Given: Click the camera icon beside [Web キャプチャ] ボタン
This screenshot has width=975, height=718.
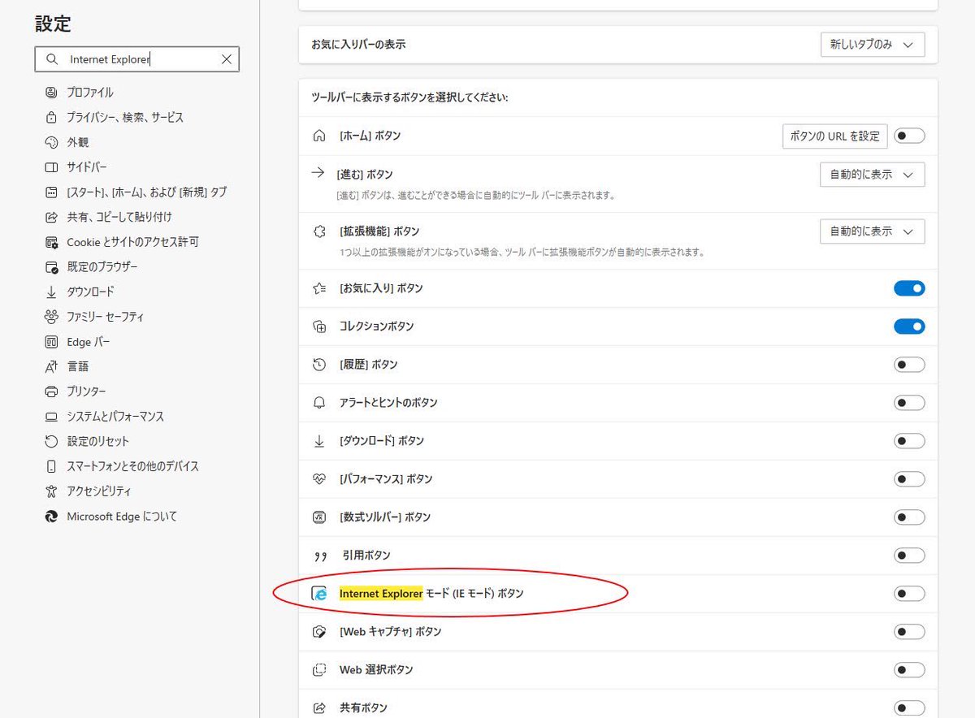Looking at the screenshot, I should click(x=319, y=632).
